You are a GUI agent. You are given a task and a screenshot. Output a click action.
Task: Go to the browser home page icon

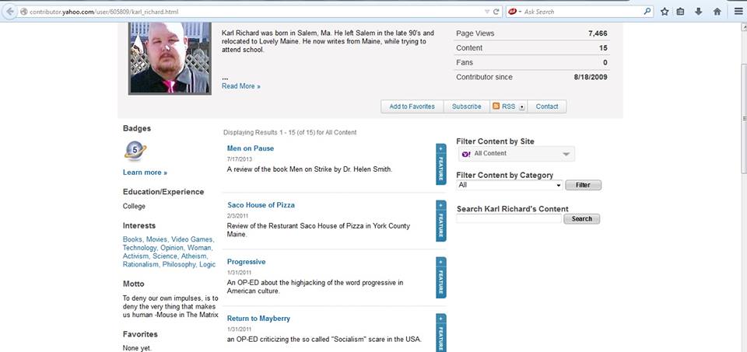717,12
